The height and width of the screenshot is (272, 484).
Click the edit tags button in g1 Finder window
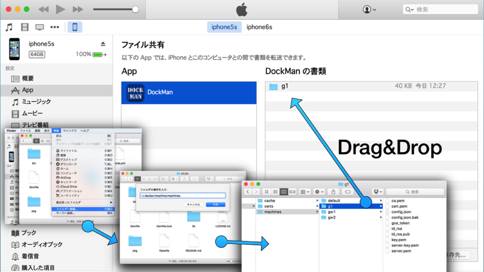click(348, 192)
